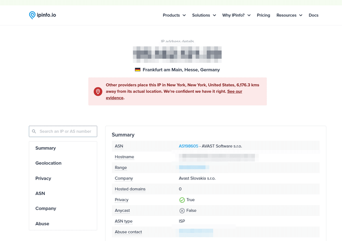Click the ASN label in Summary table
The image size is (342, 241).
click(119, 146)
